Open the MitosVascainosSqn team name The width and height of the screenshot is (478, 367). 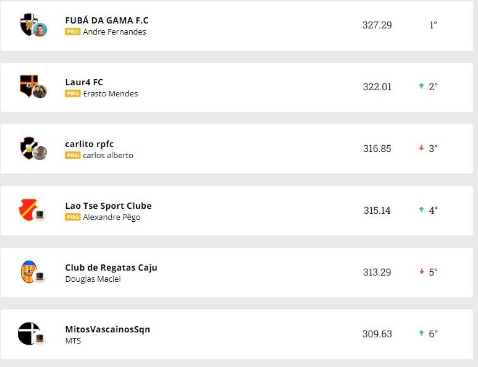(107, 329)
